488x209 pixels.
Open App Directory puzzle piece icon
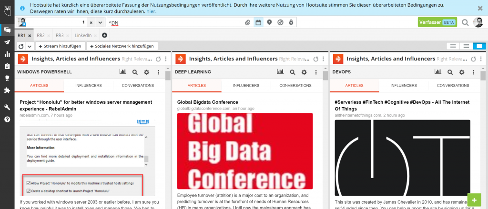tap(7, 90)
